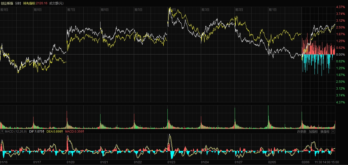Click the 11:30 time on the axis
The image size is (348, 165).
(x=318, y=162)
